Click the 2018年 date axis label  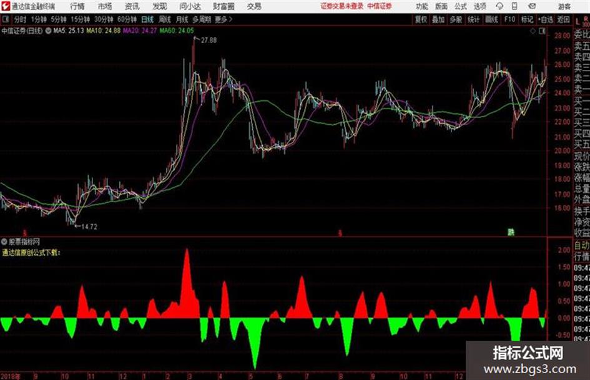pos(11,376)
